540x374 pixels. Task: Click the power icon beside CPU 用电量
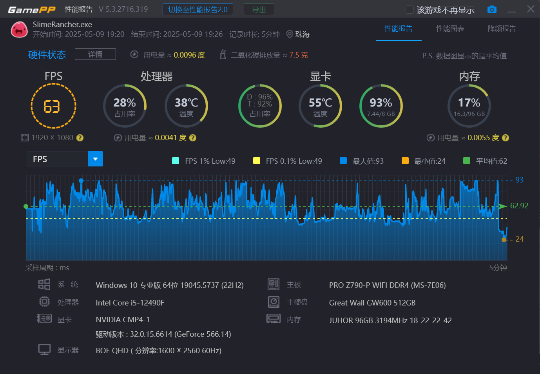118,138
